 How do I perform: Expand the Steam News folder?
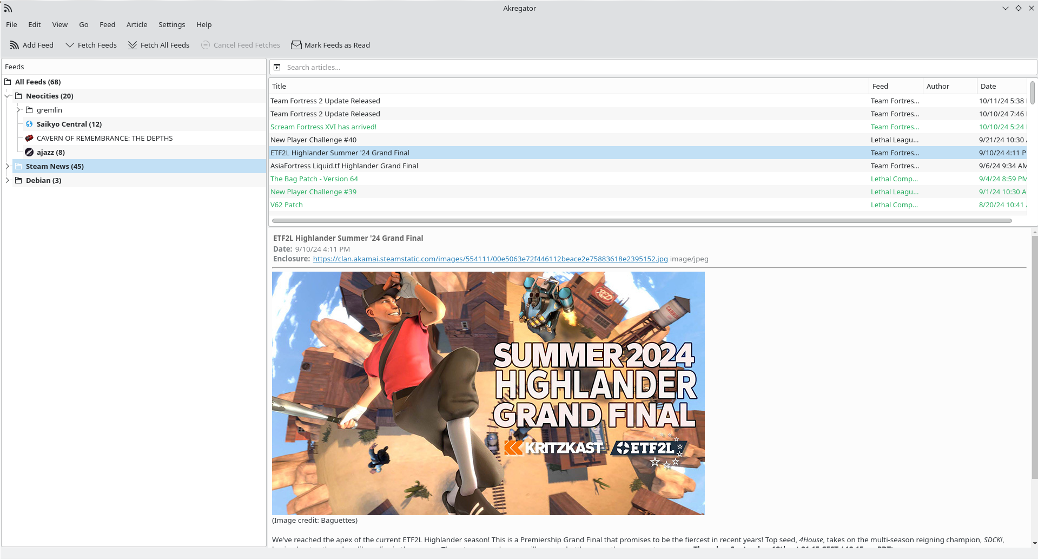[x=8, y=167]
